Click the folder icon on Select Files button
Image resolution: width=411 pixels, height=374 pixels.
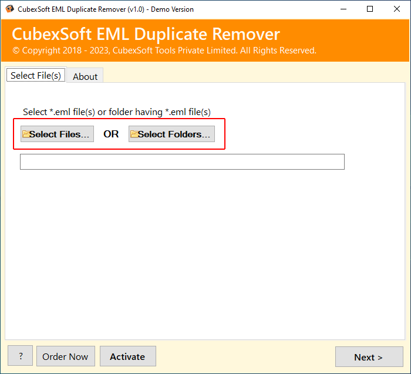(26, 134)
